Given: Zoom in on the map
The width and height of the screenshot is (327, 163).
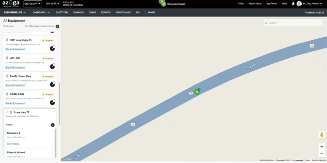Looking at the screenshot, I should pos(322,147).
